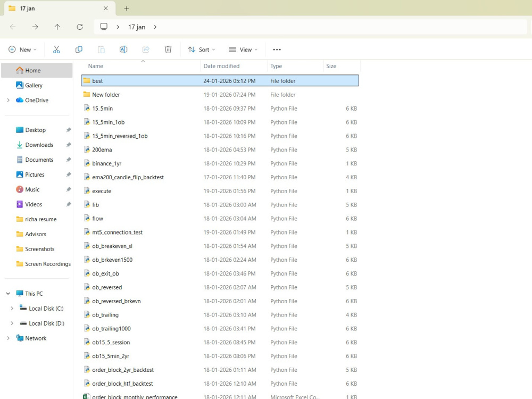The image size is (532, 399).
Task: Select the best folder row
Action: pyautogui.click(x=220, y=81)
